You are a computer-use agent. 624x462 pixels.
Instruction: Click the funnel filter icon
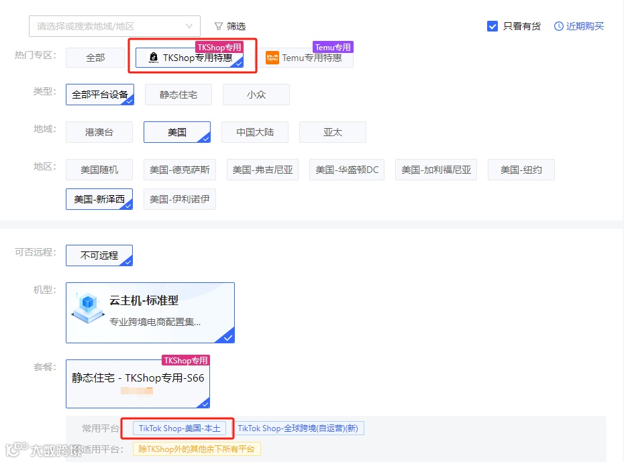(219, 26)
